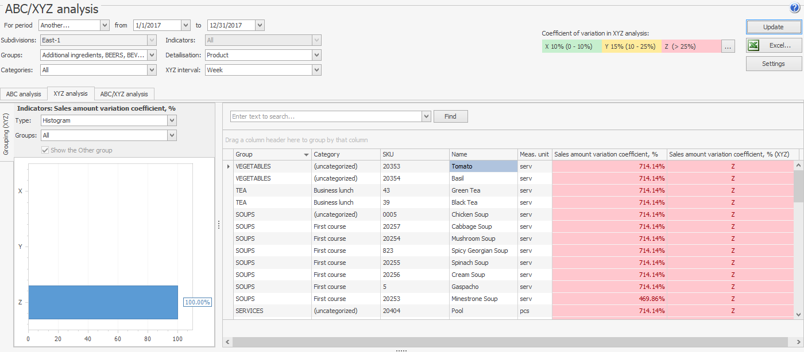
Task: Open the XYZ interval dropdown
Action: (x=316, y=70)
